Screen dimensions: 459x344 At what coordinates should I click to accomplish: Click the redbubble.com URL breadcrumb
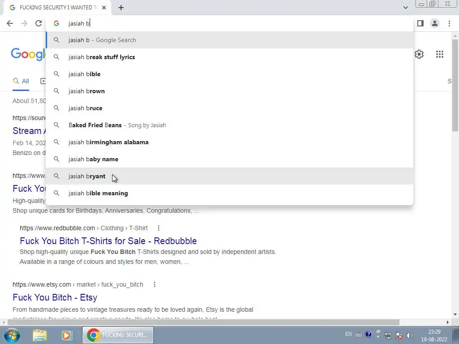[x=84, y=228]
